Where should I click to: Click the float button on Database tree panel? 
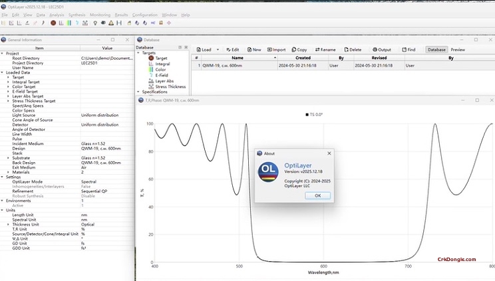(180, 47)
